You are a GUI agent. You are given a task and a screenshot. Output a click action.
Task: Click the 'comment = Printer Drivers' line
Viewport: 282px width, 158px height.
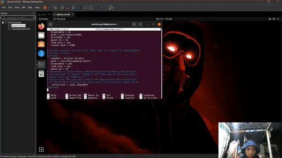[x=67, y=58]
